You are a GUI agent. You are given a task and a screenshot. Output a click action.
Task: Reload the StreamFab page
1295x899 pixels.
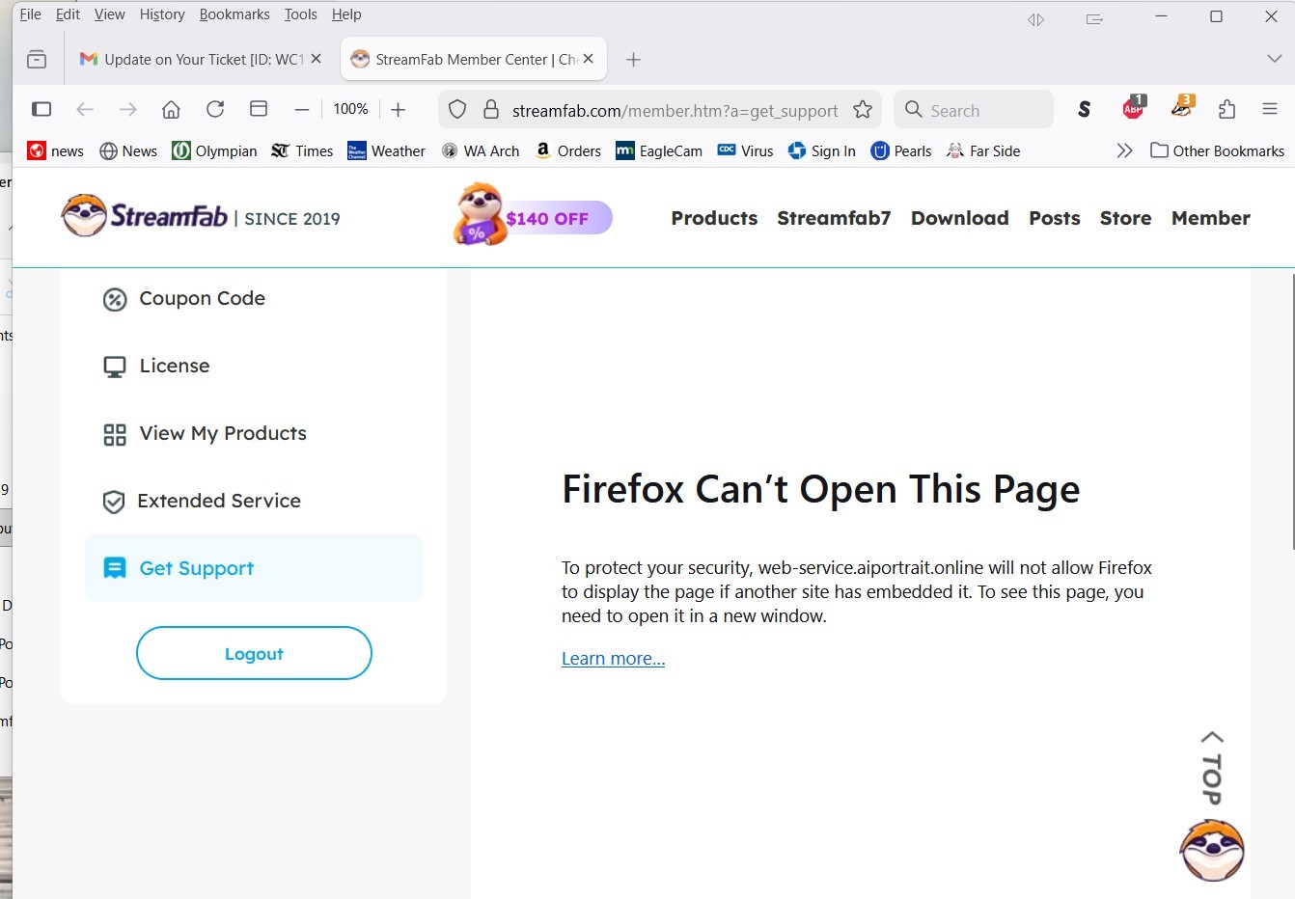[215, 109]
